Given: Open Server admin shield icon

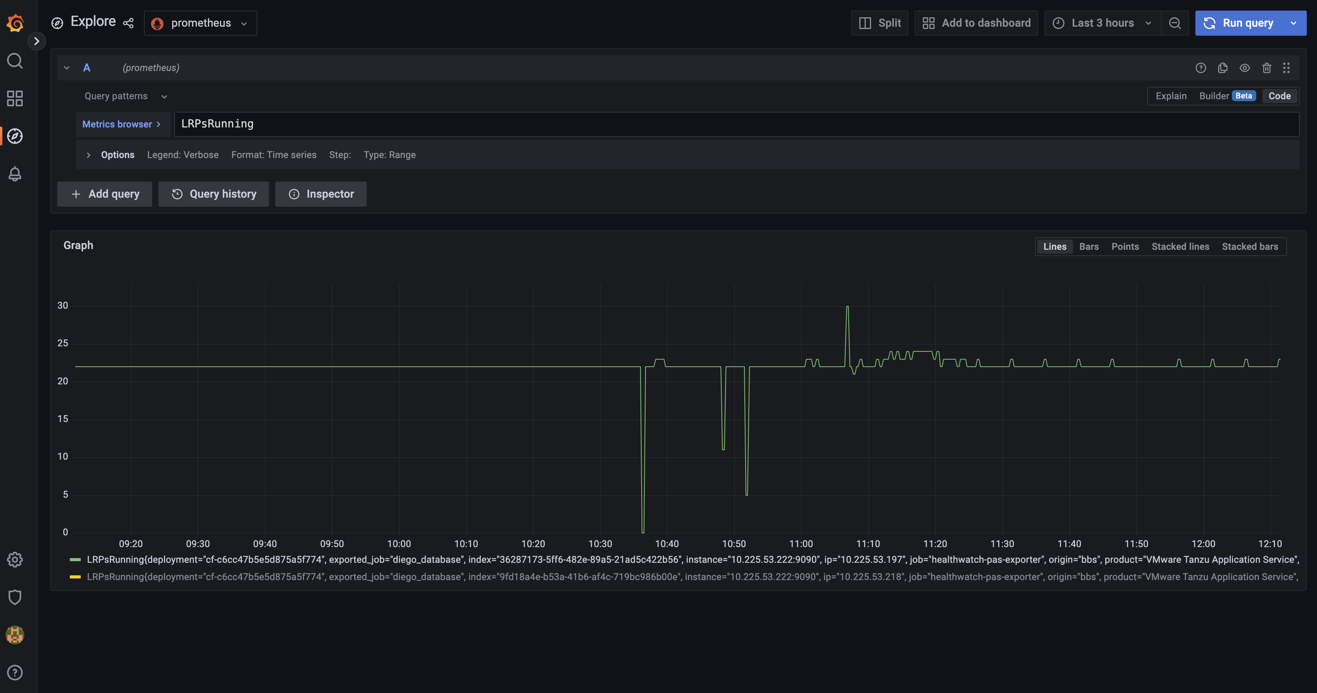Looking at the screenshot, I should [15, 597].
